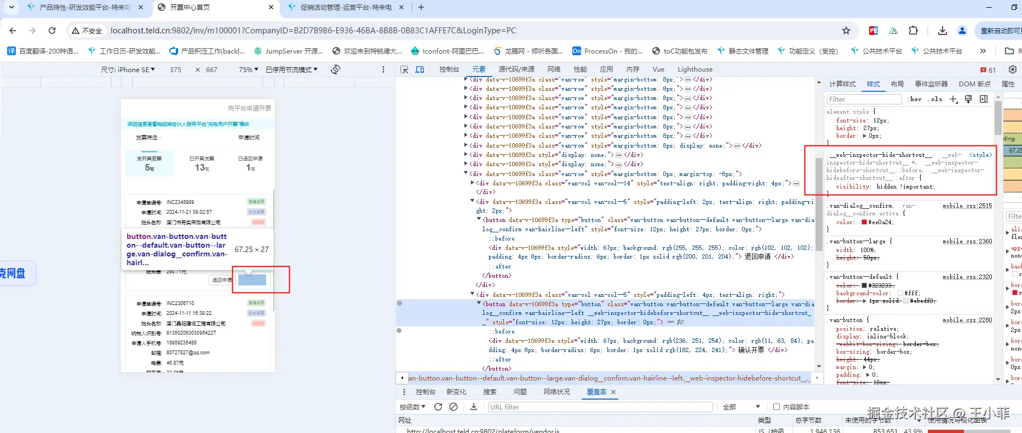Click the 退回申请 button in the preview
This screenshot has width=1022, height=433.
221,280
